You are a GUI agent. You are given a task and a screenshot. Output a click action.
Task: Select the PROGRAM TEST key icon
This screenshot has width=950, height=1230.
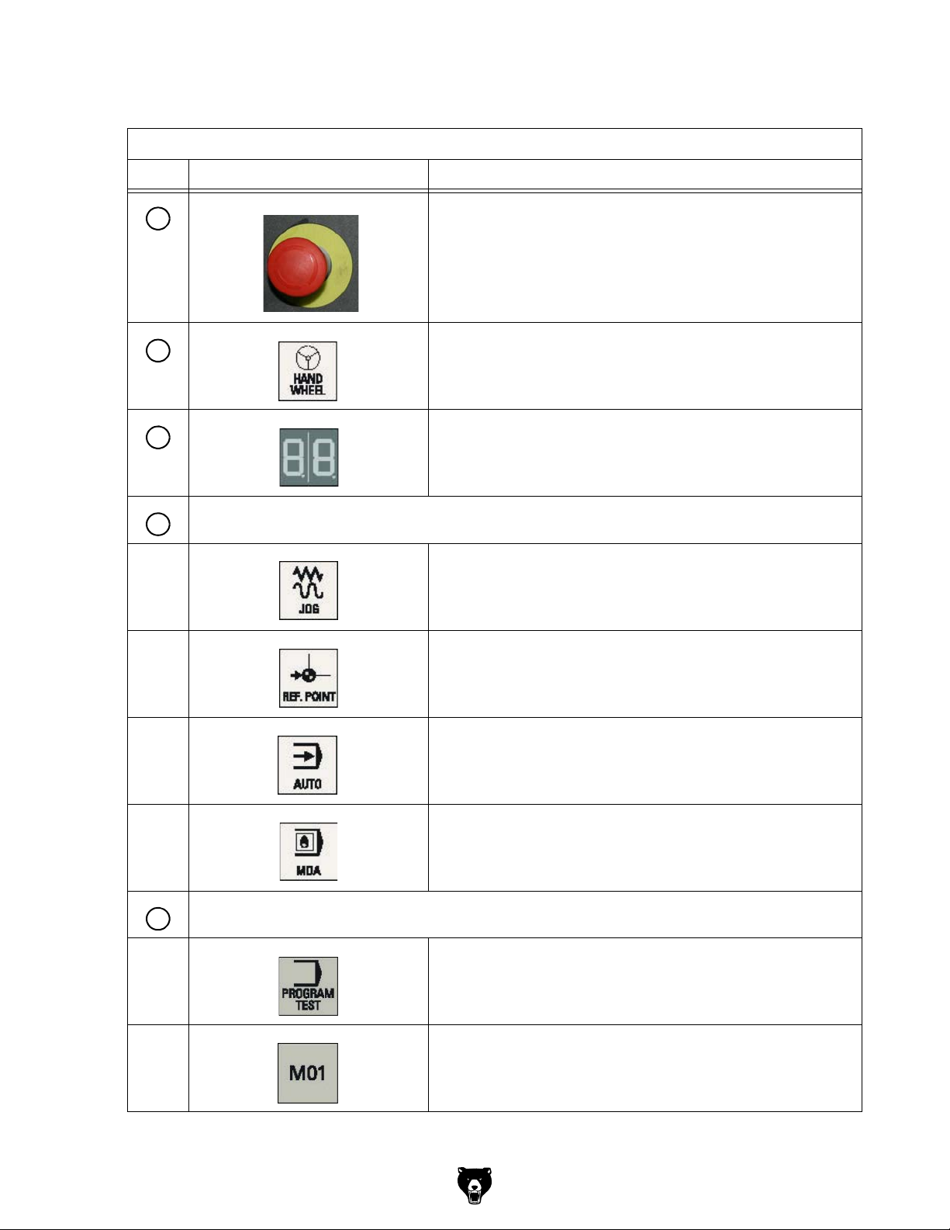(x=309, y=986)
